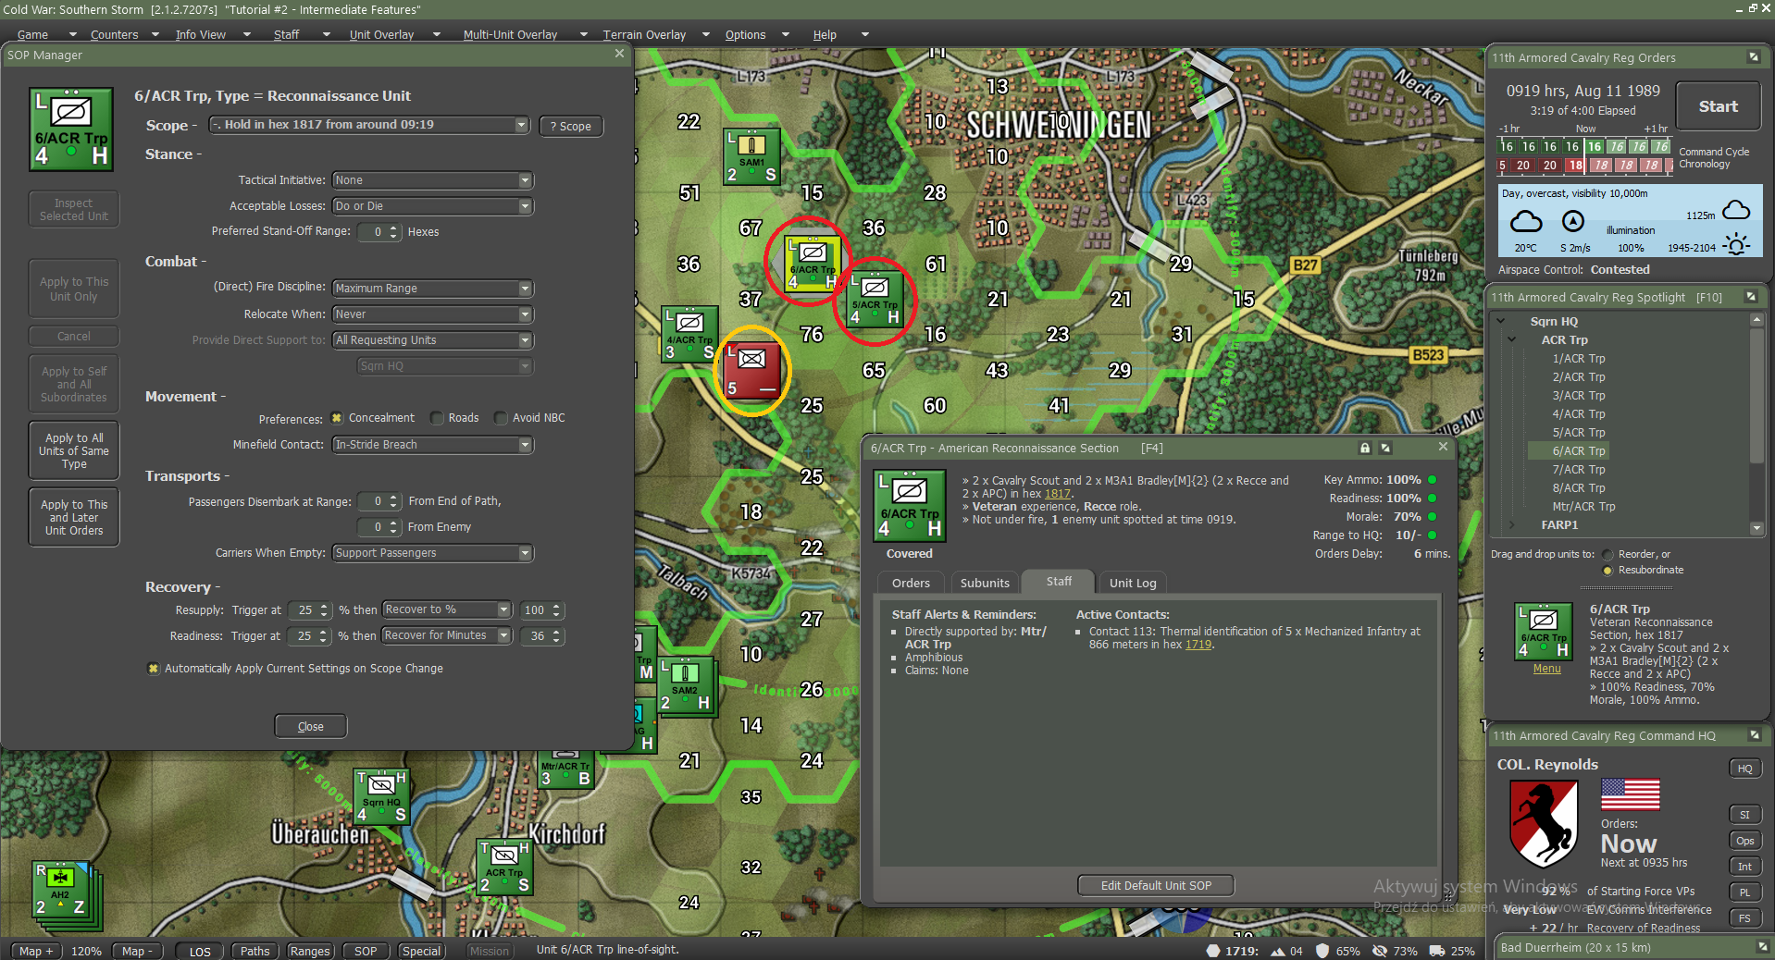Switch to the Unit Log tab
Image resolution: width=1775 pixels, height=960 pixels.
[1133, 583]
